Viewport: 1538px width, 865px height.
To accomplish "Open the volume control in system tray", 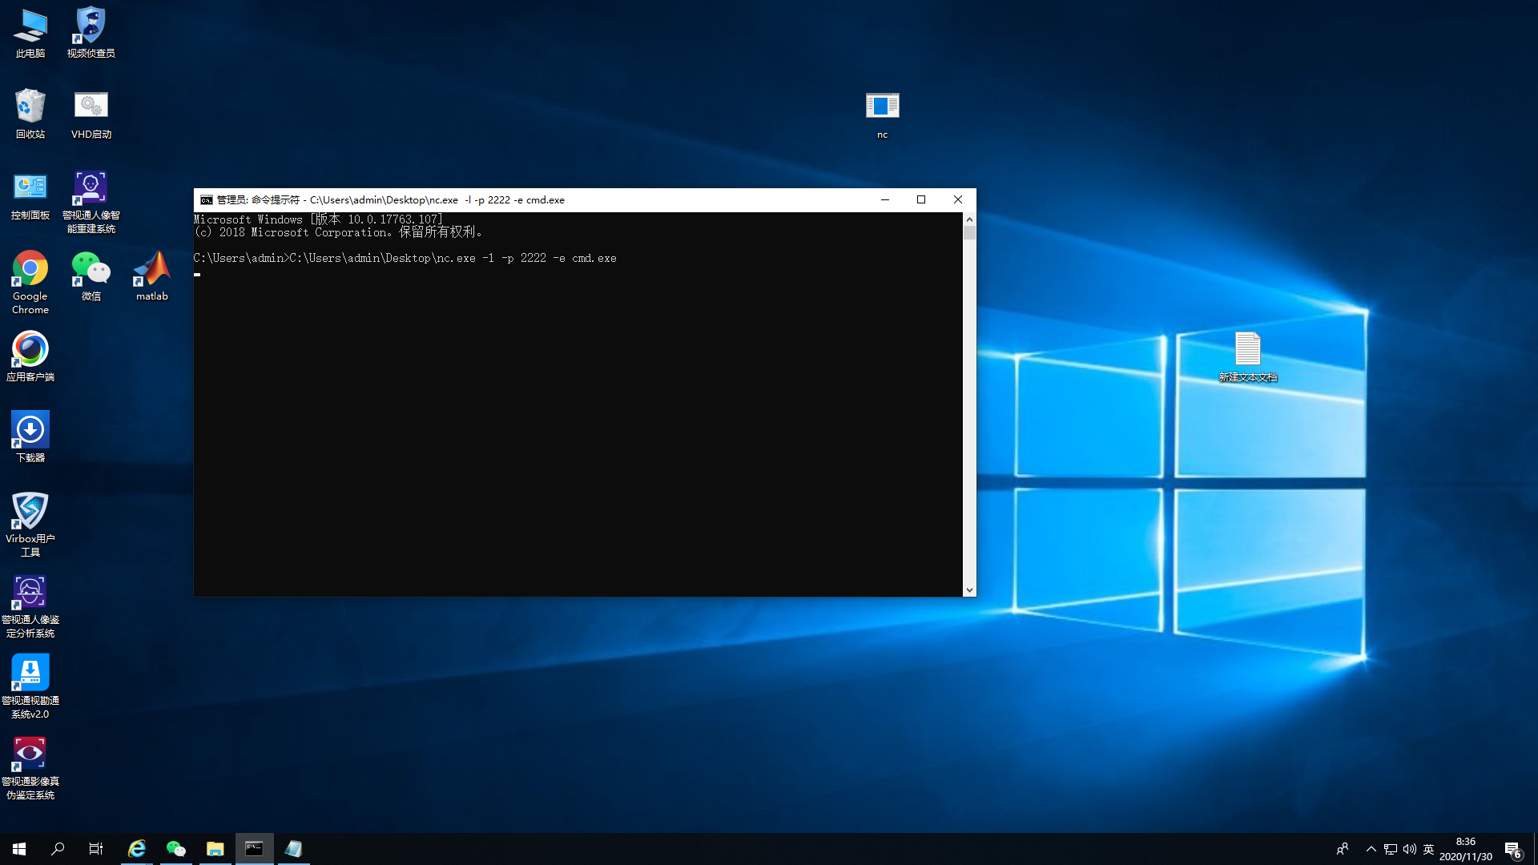I will (1409, 849).
